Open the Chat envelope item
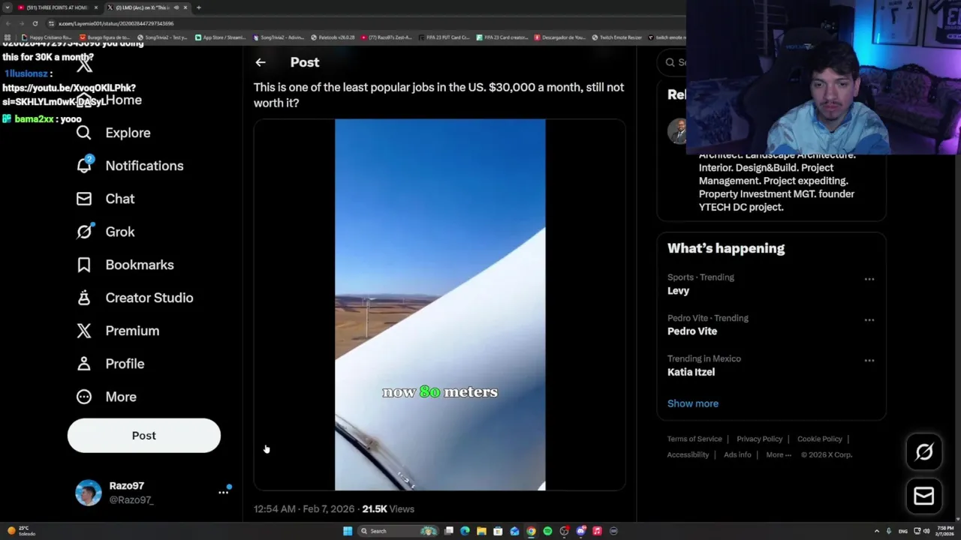Screen dimensions: 961x540 click(x=105, y=199)
